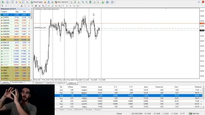
Task: Open the Журнал terminal tab
Action: [98, 110]
